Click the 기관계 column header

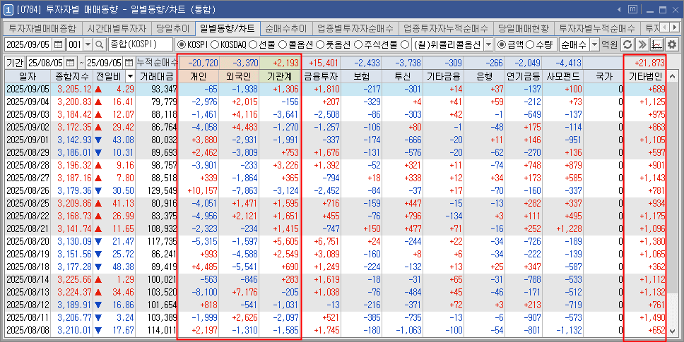click(x=279, y=77)
